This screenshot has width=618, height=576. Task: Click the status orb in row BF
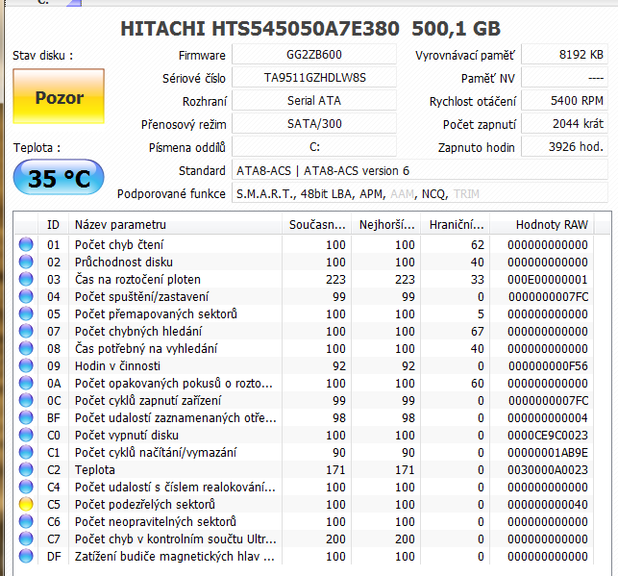click(26, 418)
